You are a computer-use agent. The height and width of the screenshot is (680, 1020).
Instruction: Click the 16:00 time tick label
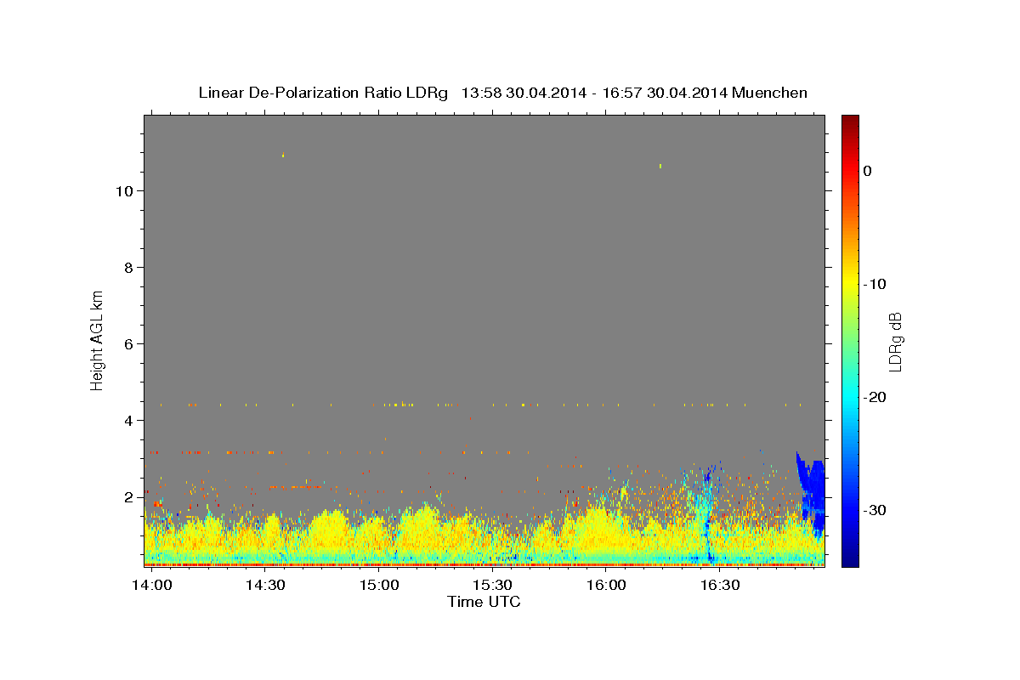tap(606, 586)
